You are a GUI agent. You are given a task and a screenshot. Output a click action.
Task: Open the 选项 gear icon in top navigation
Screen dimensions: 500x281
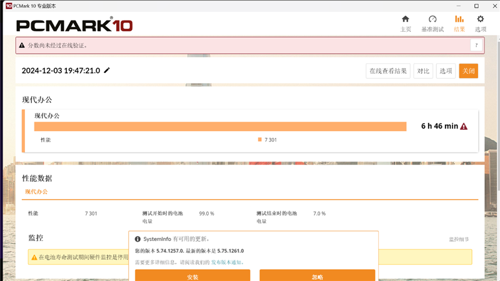(x=481, y=19)
